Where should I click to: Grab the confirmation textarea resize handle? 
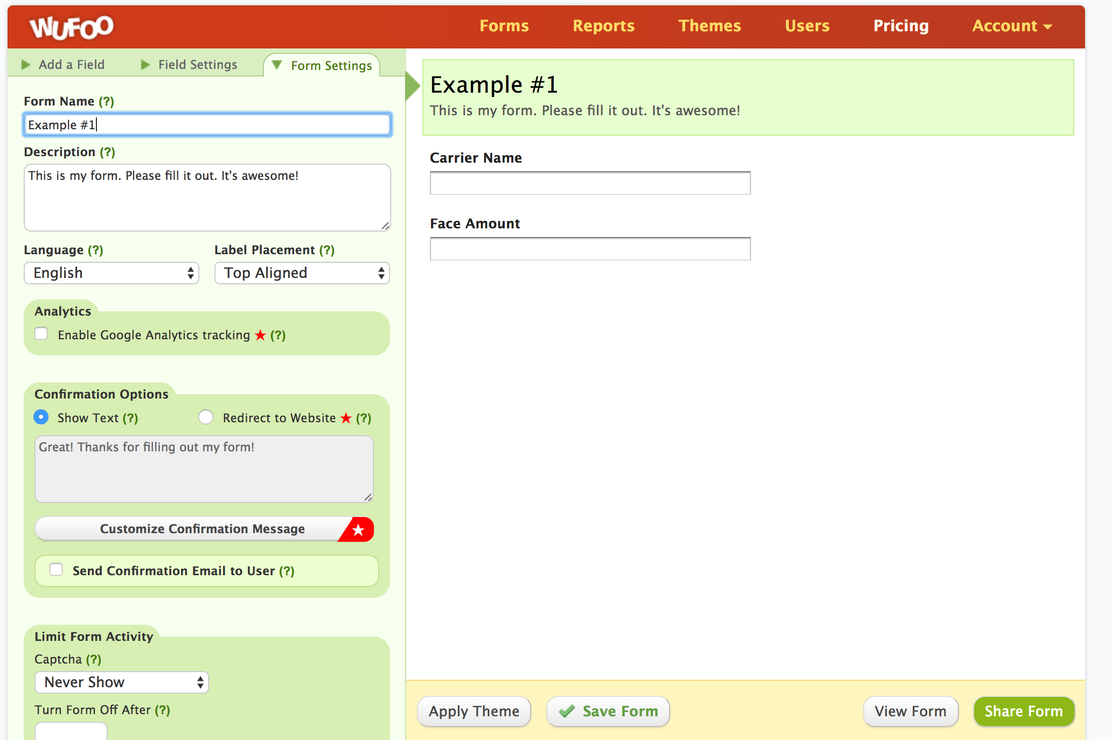pos(368,497)
